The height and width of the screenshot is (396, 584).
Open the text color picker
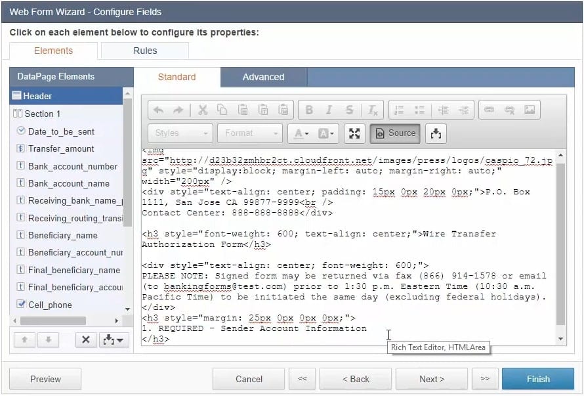point(302,133)
